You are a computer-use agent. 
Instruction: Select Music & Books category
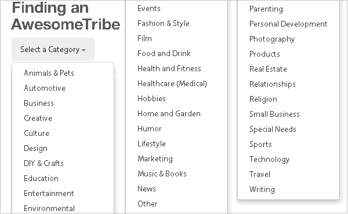pos(162,174)
